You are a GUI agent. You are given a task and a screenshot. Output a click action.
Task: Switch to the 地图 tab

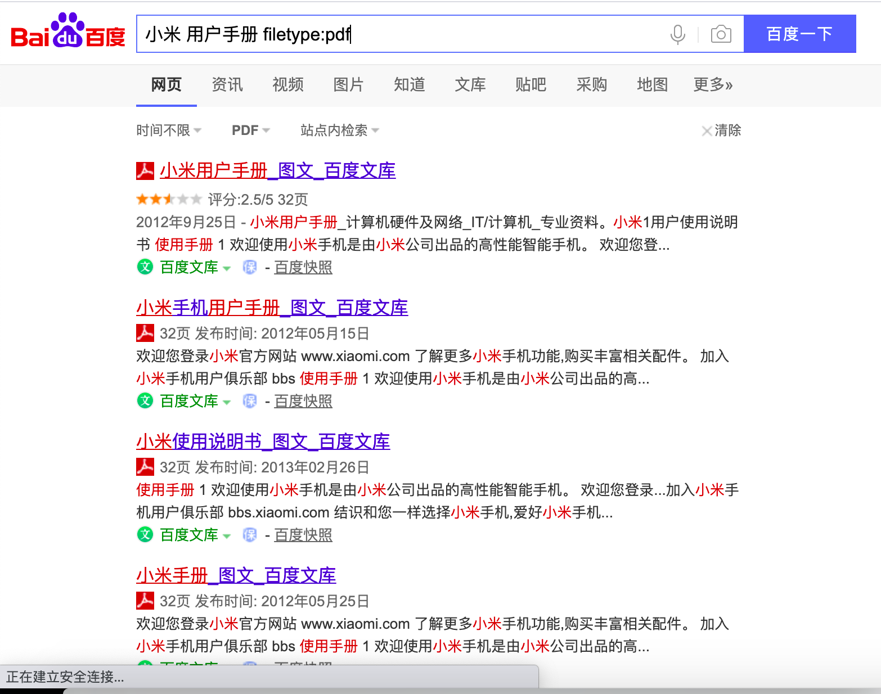[x=653, y=85]
